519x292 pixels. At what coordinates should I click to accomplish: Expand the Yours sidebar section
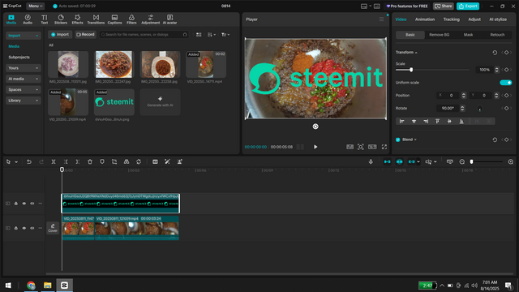[24, 68]
